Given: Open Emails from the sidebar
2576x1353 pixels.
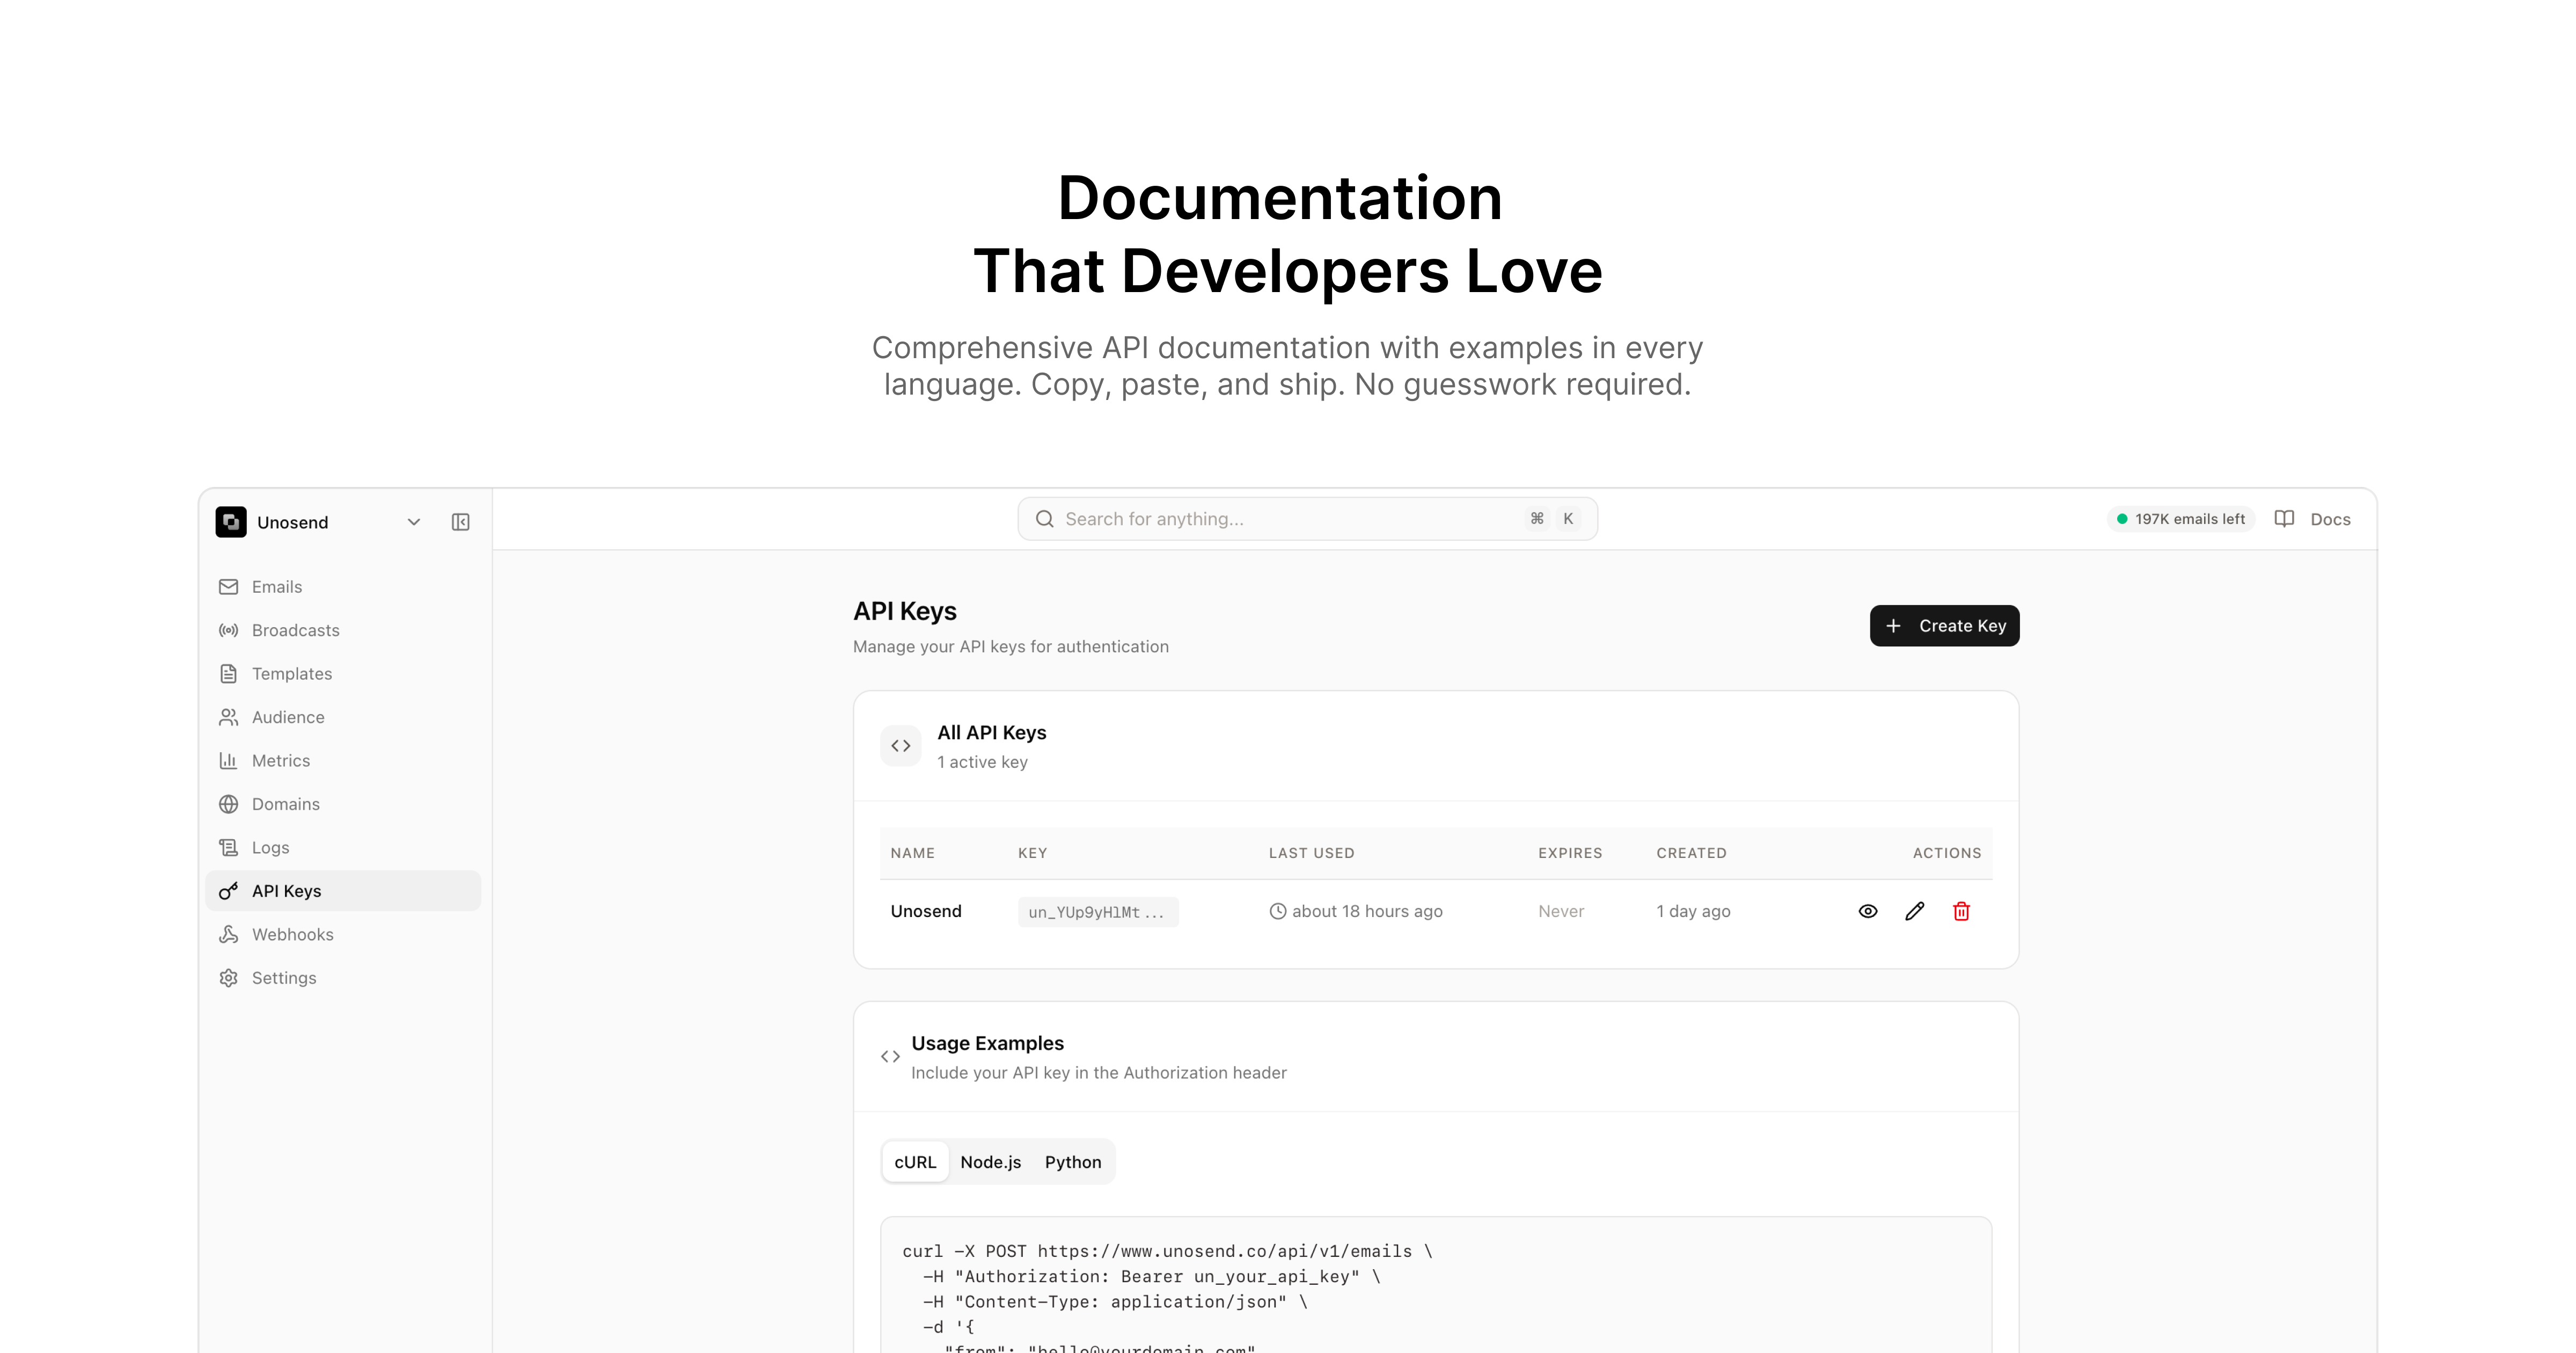Looking at the screenshot, I should tap(277, 586).
